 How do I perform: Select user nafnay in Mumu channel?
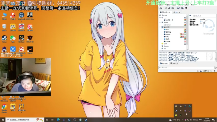168,25
